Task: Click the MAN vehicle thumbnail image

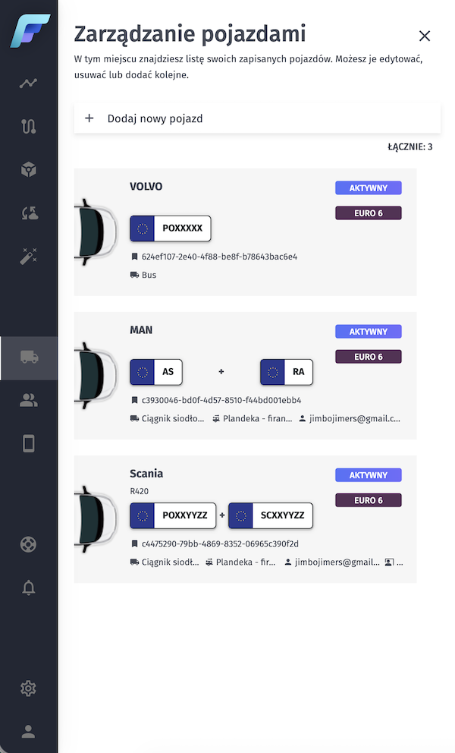Action: pos(96,376)
